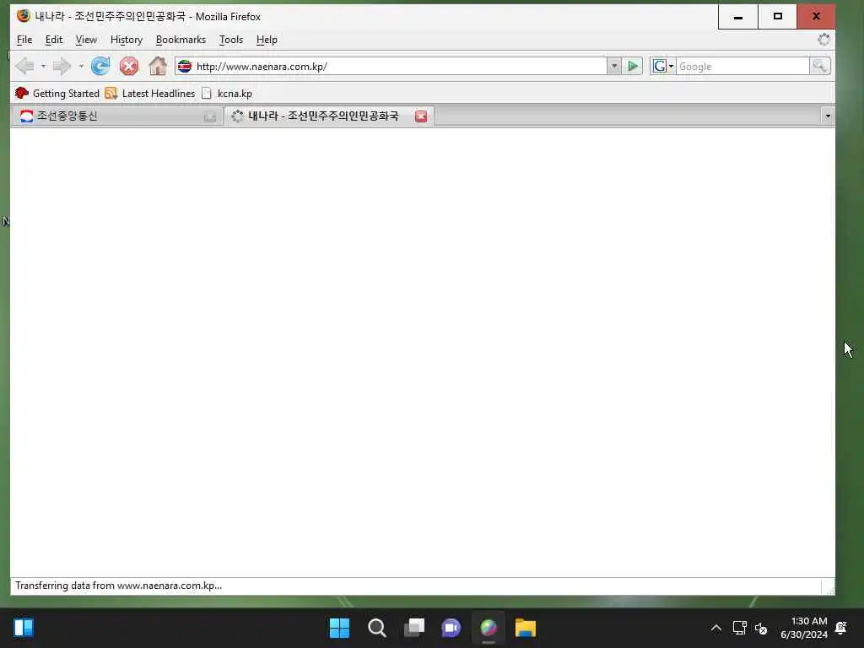Click the search magnifier next to Google box
Viewport: 864px width, 648px height.
tap(819, 66)
